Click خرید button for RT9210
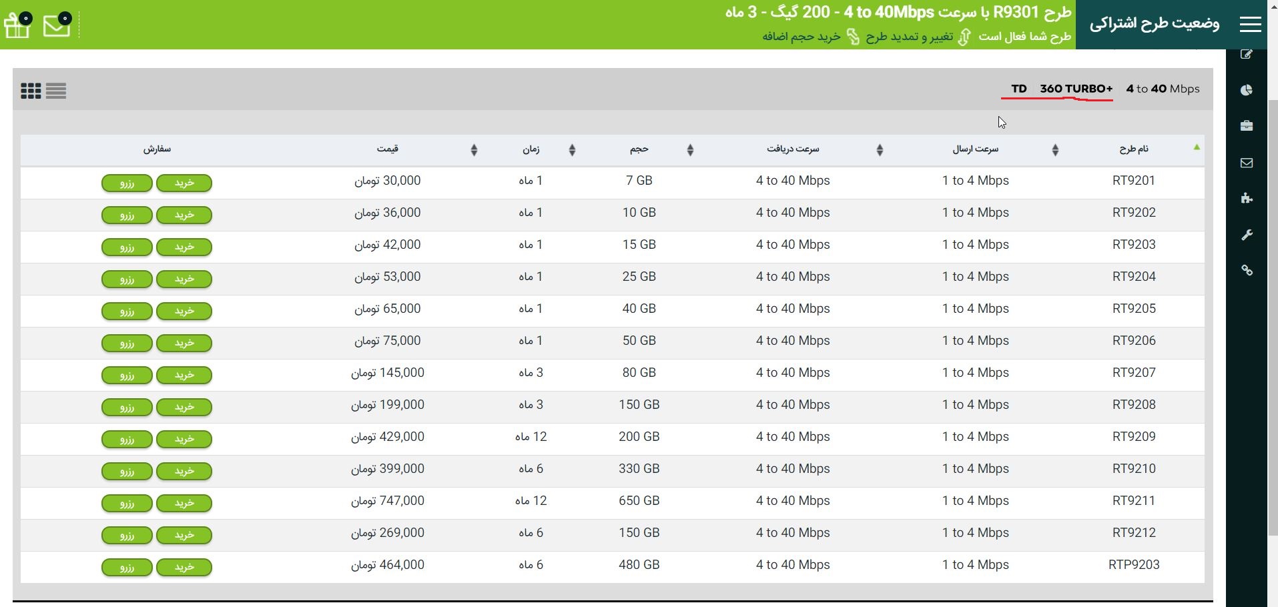 point(184,471)
